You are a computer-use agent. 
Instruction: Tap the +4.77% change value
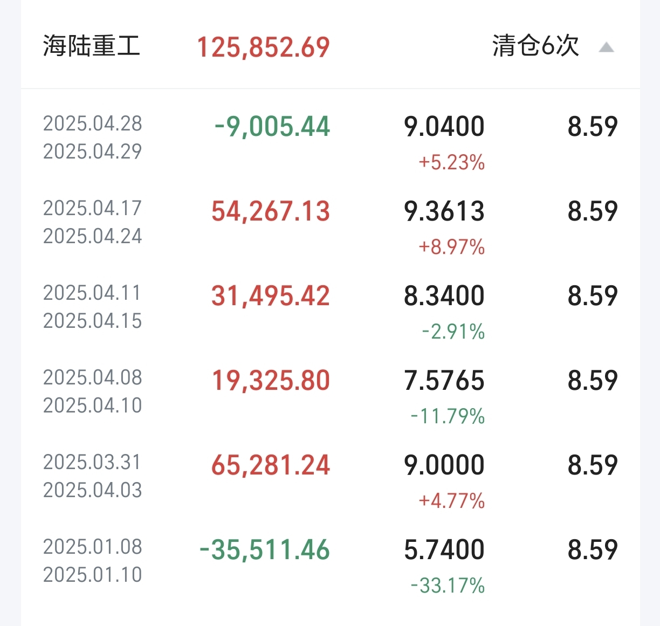pyautogui.click(x=452, y=501)
